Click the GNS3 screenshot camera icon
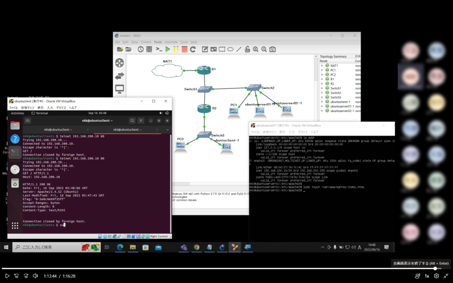This screenshot has width=453, height=283. click(x=273, y=49)
